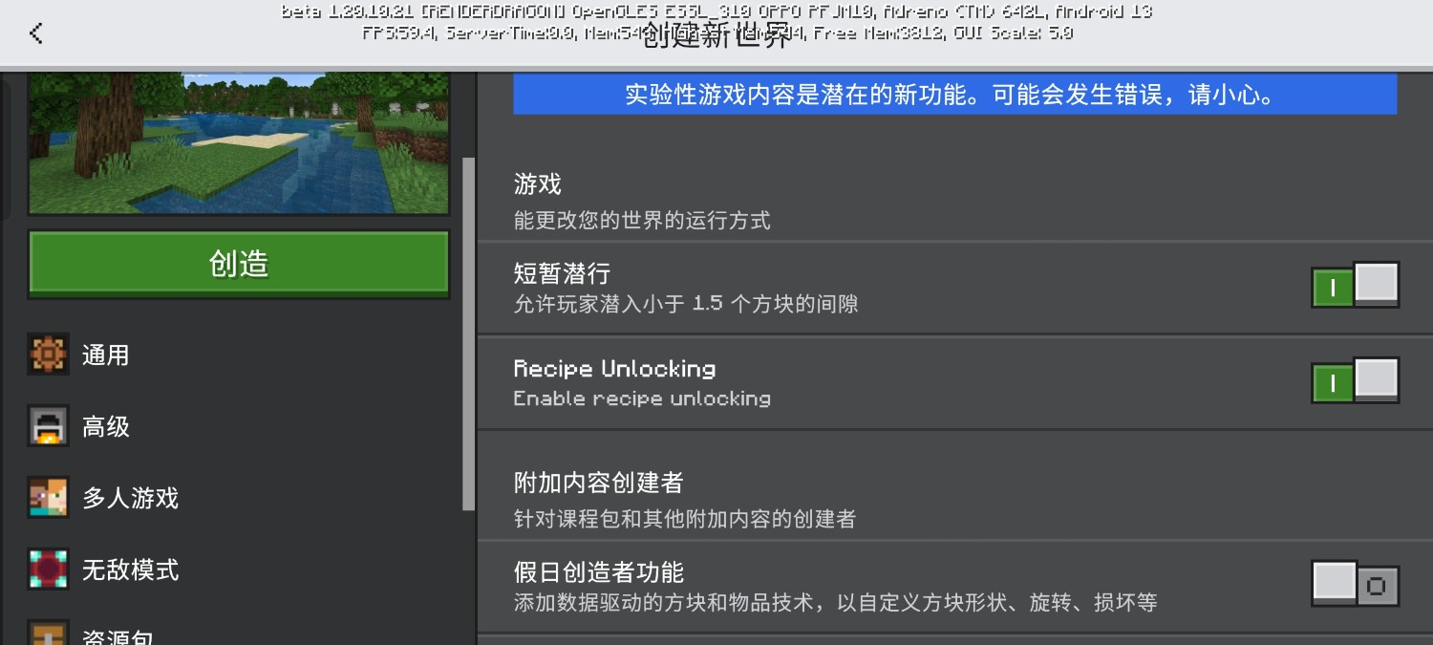The width and height of the screenshot is (1433, 645).
Task: Go back with the top-left arrow
Action: tap(36, 33)
